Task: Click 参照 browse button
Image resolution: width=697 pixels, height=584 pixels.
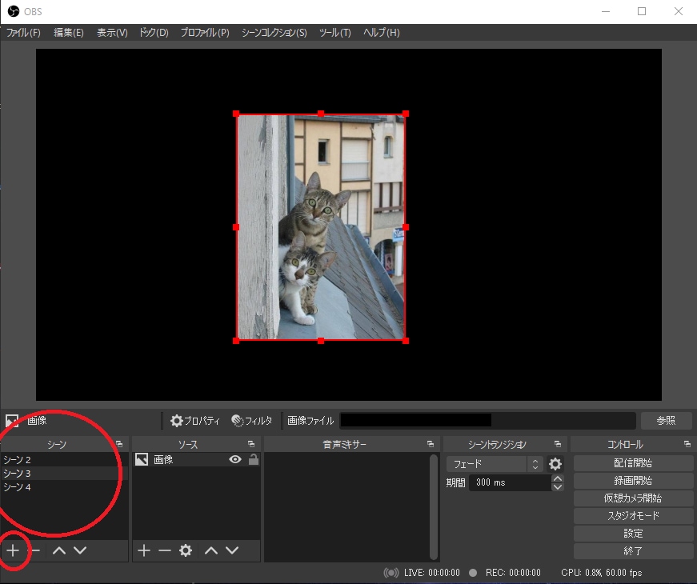Action: (x=666, y=421)
